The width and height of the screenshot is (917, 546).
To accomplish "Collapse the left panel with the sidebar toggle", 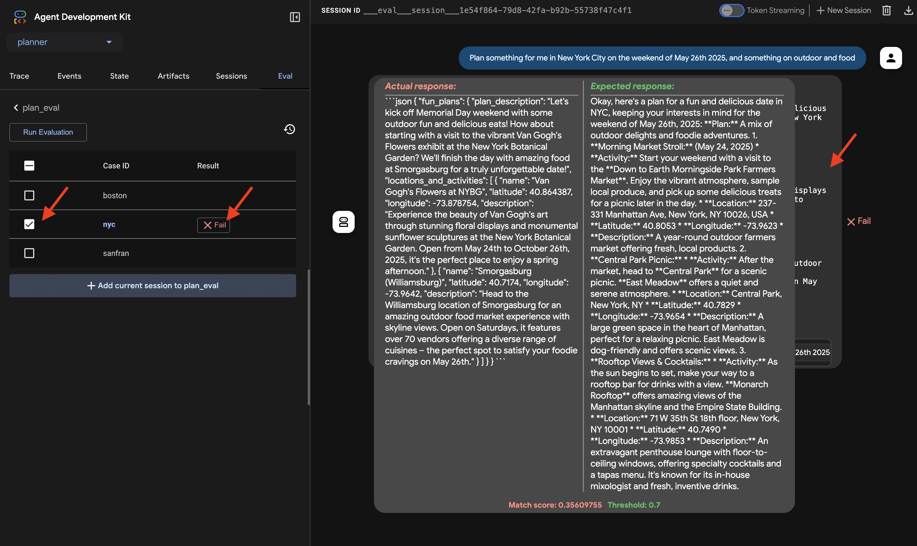I will (x=295, y=17).
